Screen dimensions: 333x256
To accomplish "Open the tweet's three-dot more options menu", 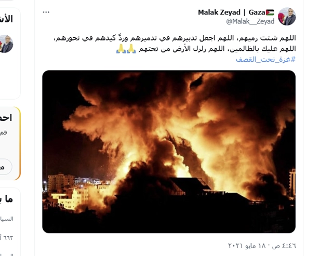I will click(x=46, y=12).
